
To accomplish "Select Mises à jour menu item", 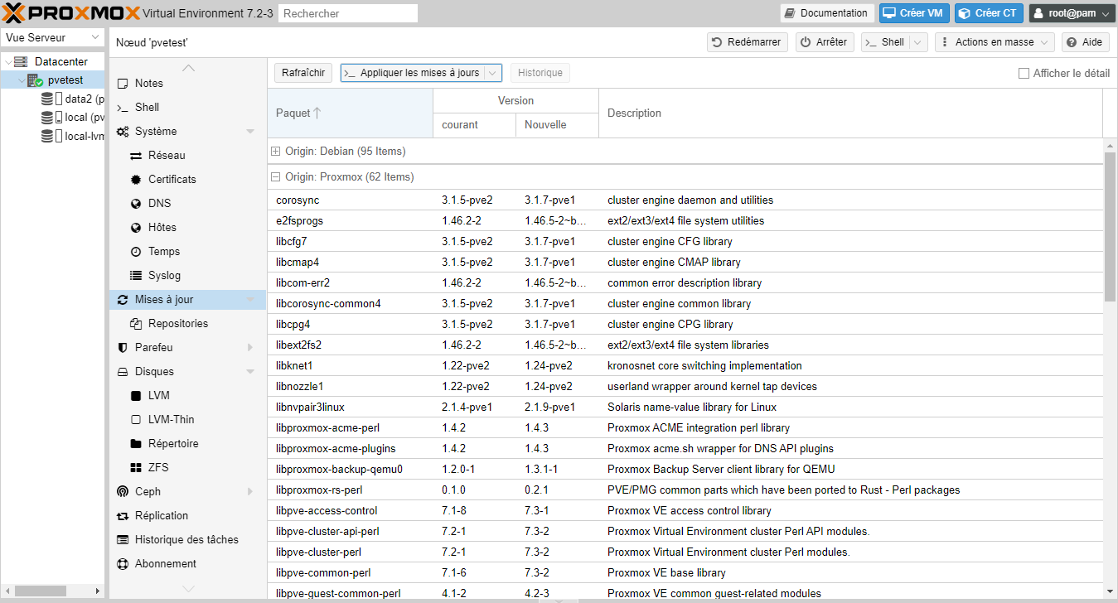I will pyautogui.click(x=187, y=299).
